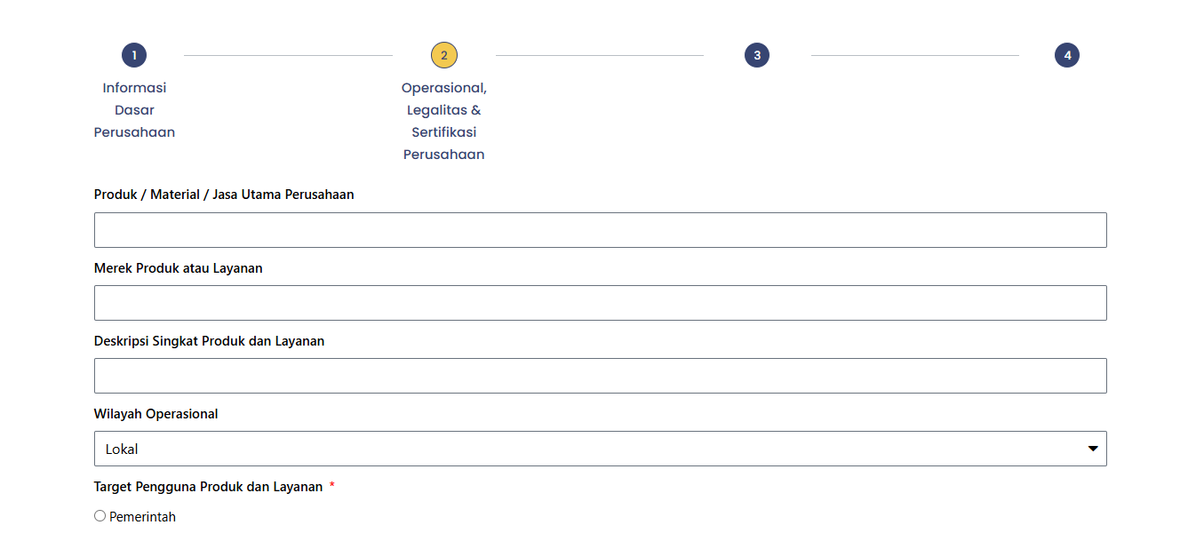Select the Pemerintah radio button
The height and width of the screenshot is (533, 1196).
point(100,515)
